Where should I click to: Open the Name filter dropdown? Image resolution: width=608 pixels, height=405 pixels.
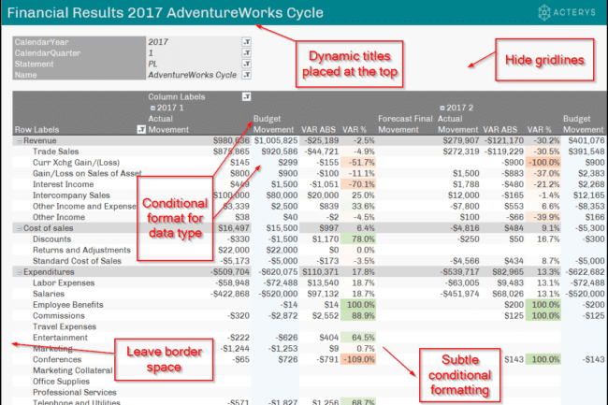(x=247, y=75)
